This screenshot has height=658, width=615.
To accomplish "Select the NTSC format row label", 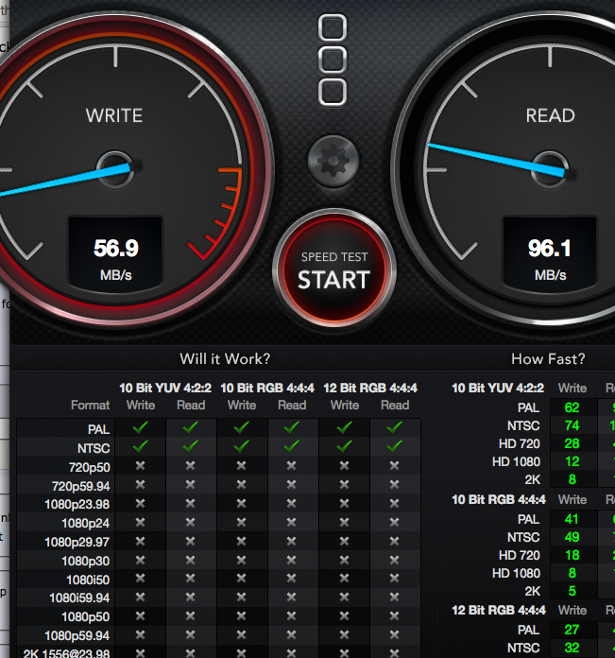I will pyautogui.click(x=94, y=448).
